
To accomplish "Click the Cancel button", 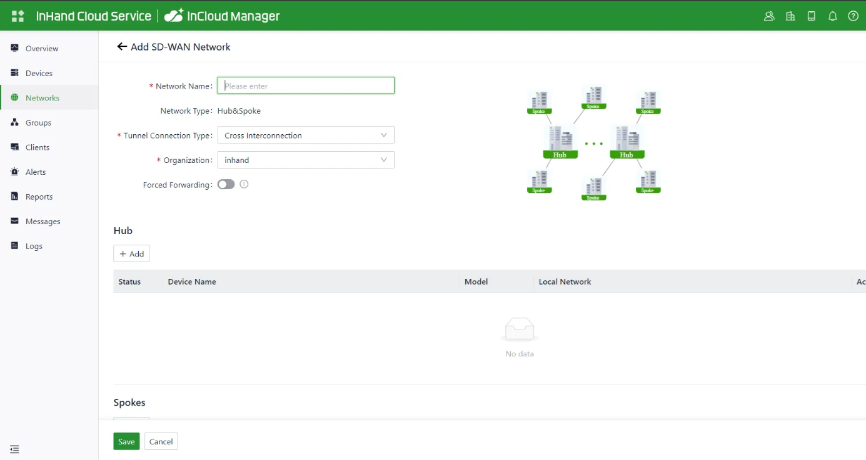I will [161, 441].
